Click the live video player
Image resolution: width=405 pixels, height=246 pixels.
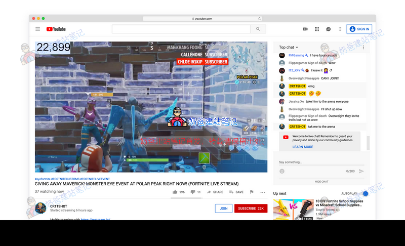151,107
